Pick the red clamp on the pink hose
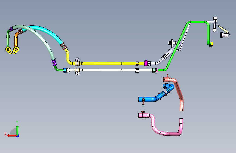This screenshot has width=236, height=153. click(143, 112)
